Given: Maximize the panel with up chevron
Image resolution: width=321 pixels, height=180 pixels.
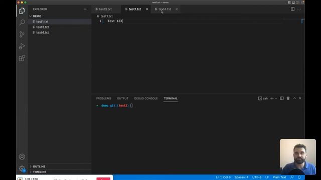Looking at the screenshot, I should click(x=294, y=98).
